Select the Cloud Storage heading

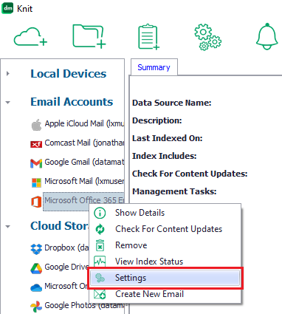(x=59, y=226)
